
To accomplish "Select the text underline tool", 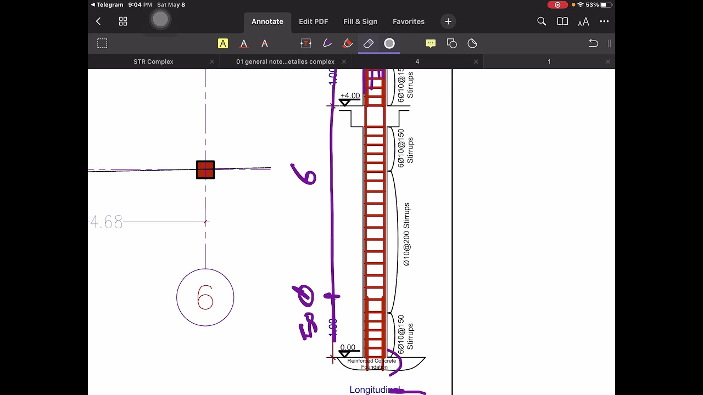I will click(x=244, y=43).
